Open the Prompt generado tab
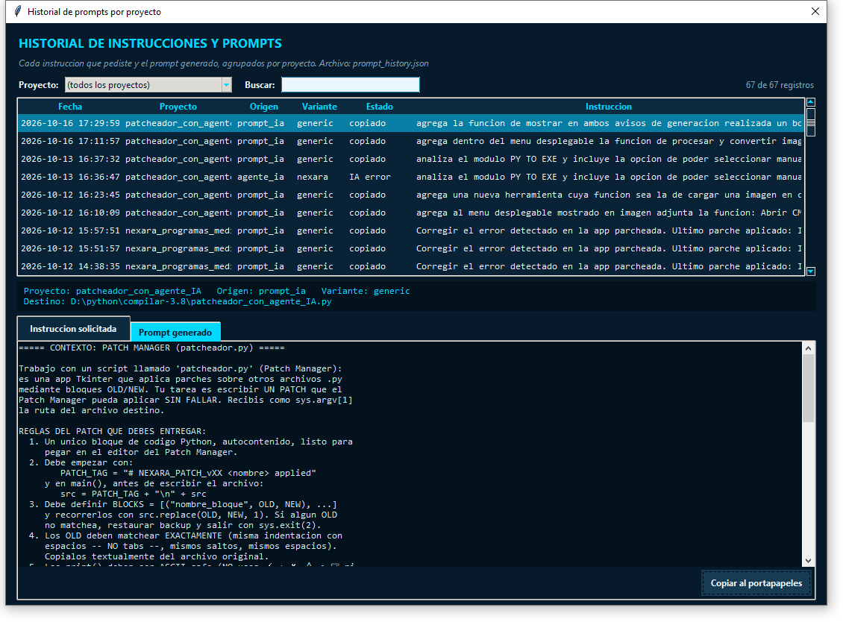The width and height of the screenshot is (843, 622). [175, 332]
